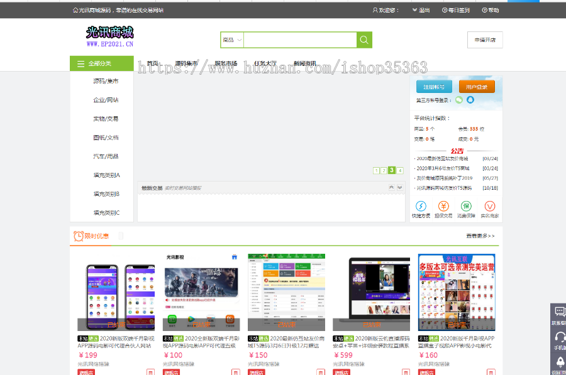The width and height of the screenshot is (566, 375).
Task: Click the QQ third-party login icon
Action: (470, 100)
